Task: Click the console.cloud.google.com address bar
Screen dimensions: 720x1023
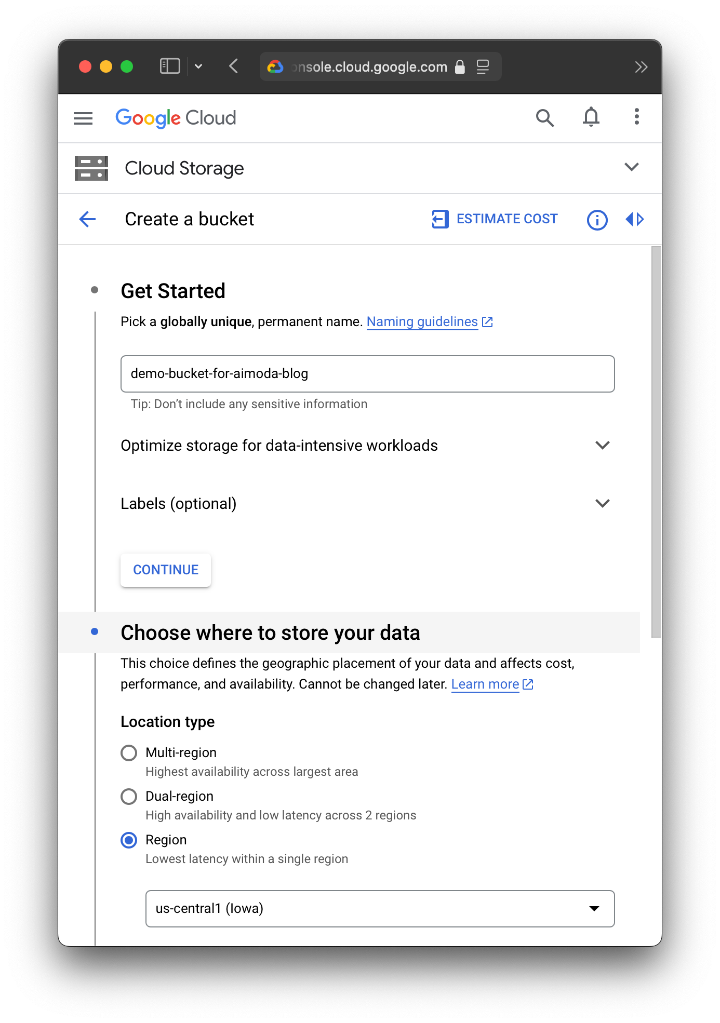Action: click(x=380, y=66)
